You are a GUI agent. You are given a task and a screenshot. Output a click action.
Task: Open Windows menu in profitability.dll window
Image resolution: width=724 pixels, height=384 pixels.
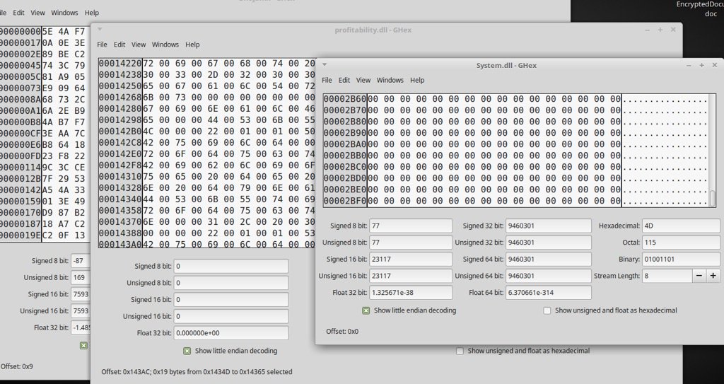pos(165,45)
